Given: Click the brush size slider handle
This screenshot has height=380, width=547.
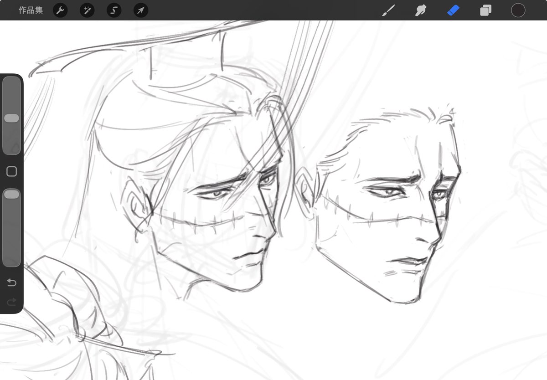Looking at the screenshot, I should (11, 118).
